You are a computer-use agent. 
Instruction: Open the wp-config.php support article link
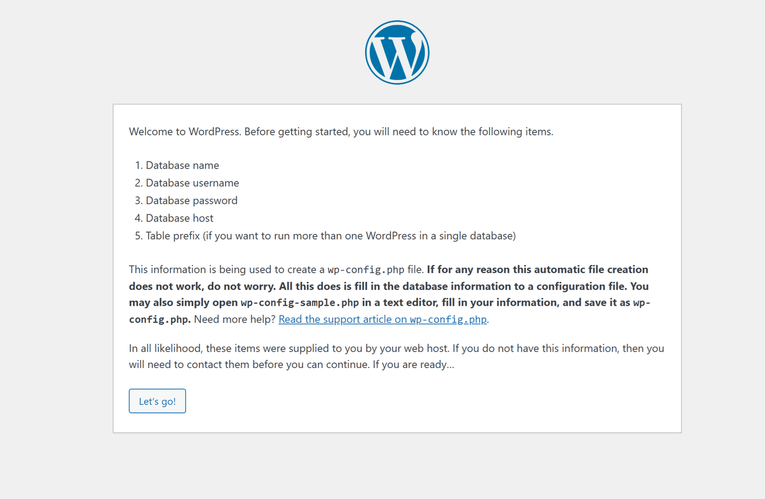point(383,319)
